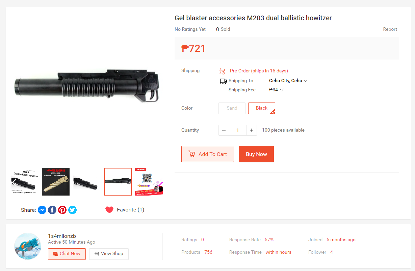Share product on Twitter icon

[72, 210]
